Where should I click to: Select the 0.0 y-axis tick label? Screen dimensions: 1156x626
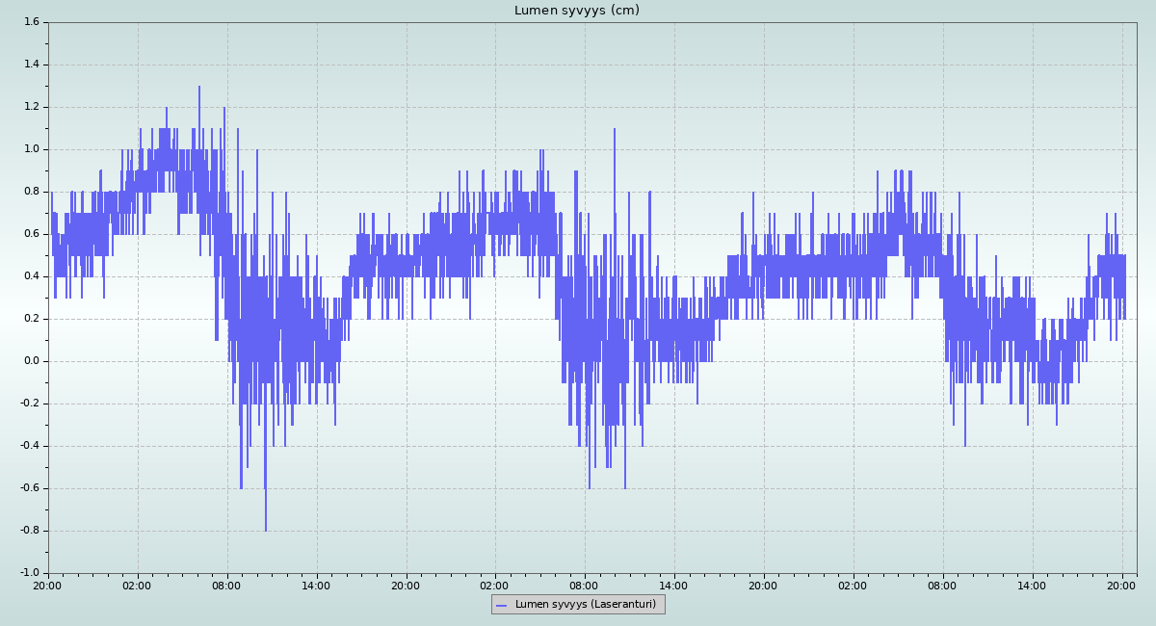coord(31,361)
